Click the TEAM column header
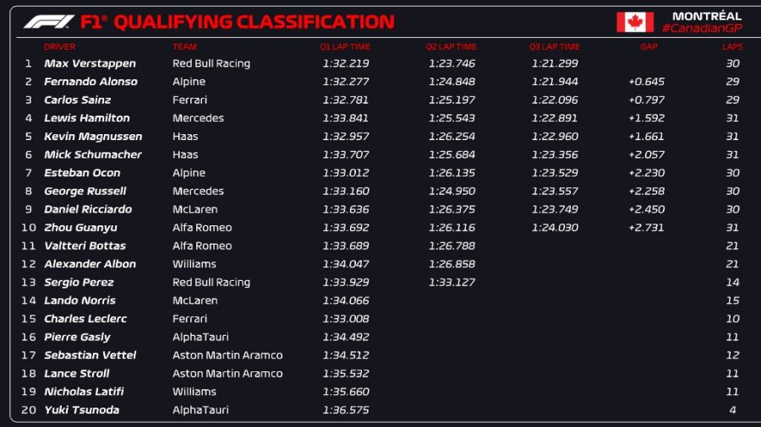Viewport: 761px width, 427px height. (184, 47)
